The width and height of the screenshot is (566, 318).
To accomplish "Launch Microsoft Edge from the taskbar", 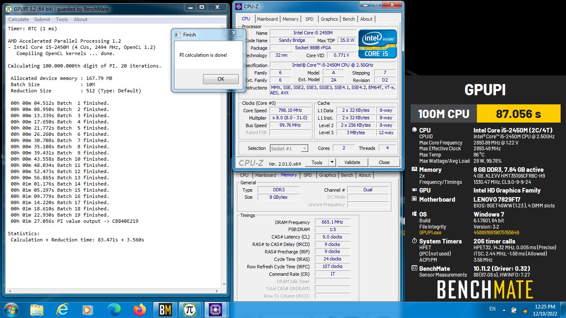I will tap(114, 310).
